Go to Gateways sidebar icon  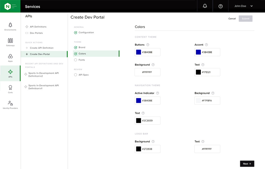pyautogui.click(x=10, y=41)
